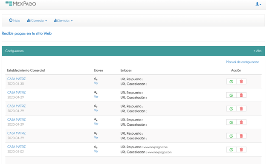266x164 pixels.
Task: Click Ver in the 2020-04-02 row
Action: point(96,151)
